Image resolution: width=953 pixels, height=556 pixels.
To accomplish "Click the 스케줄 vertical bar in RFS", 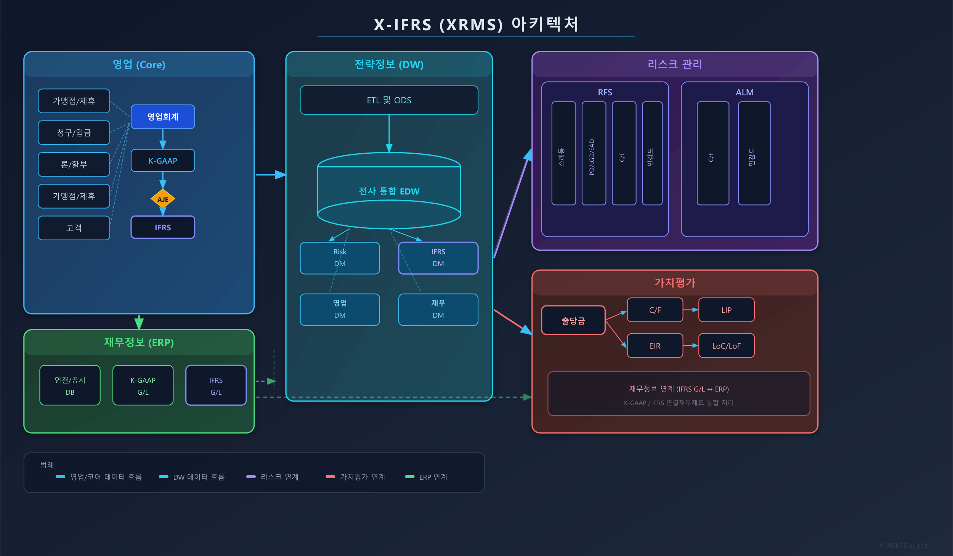I will pyautogui.click(x=563, y=153).
